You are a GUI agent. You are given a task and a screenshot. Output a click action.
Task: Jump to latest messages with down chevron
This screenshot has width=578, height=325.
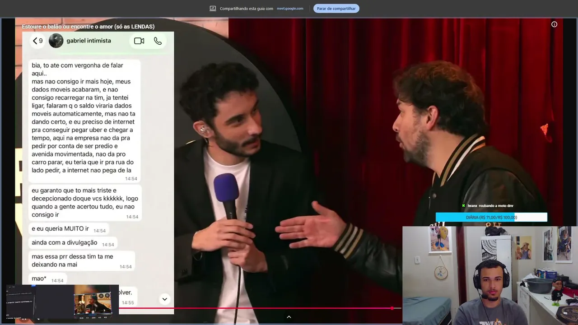[x=164, y=299]
